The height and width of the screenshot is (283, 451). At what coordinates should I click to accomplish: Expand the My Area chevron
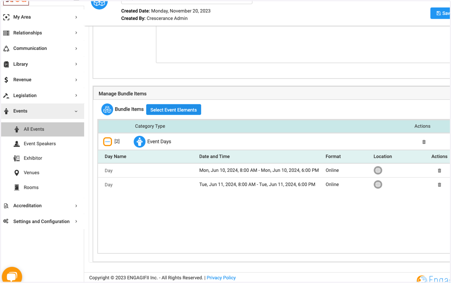76,17
